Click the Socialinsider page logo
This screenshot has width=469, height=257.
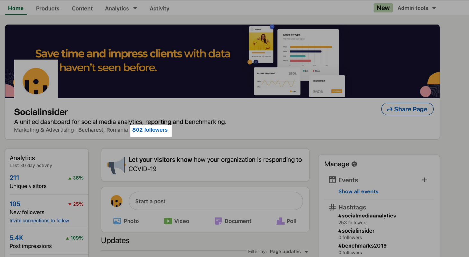(x=36, y=79)
